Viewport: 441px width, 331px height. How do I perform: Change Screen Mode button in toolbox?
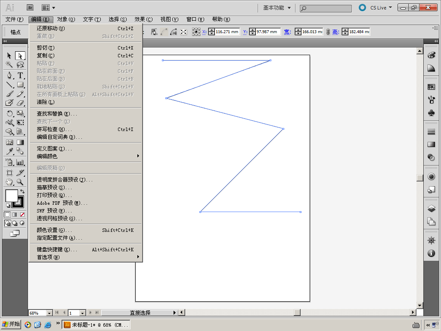point(15,233)
